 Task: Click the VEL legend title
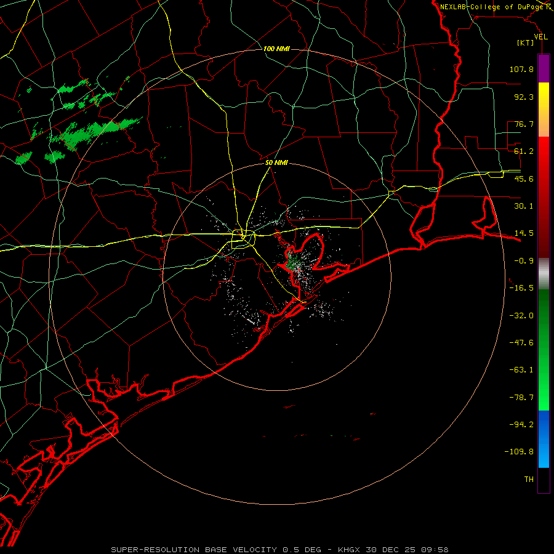(x=540, y=37)
